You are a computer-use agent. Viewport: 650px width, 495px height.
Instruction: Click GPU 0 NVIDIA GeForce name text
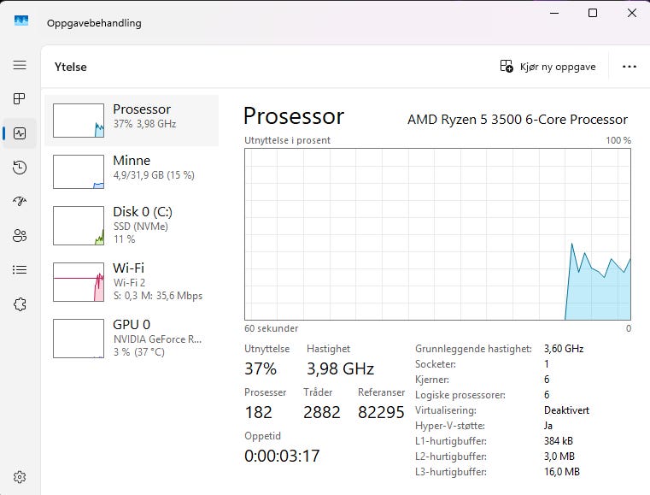[x=157, y=339]
